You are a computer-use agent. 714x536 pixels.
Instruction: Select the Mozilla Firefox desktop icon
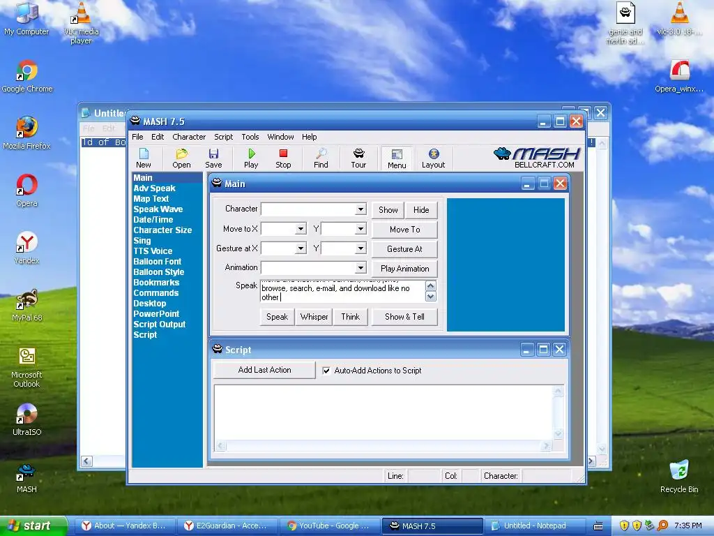26,133
